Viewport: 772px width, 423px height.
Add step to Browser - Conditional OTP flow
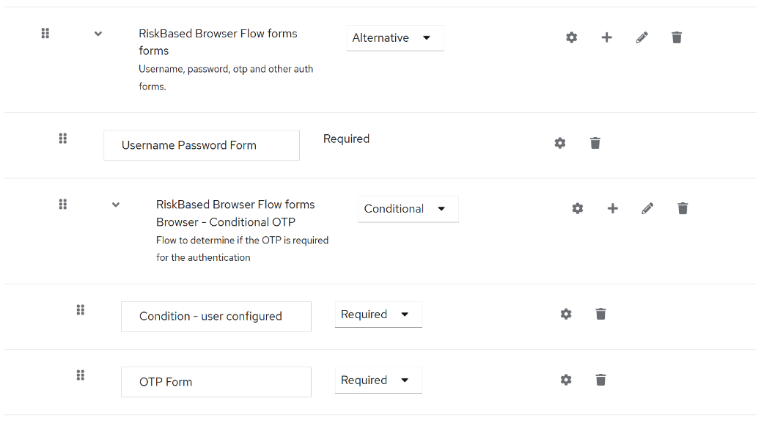pos(612,208)
